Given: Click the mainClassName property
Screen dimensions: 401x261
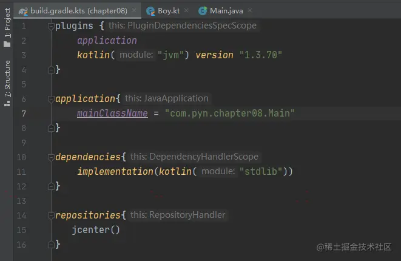Looking at the screenshot, I should pos(112,114).
